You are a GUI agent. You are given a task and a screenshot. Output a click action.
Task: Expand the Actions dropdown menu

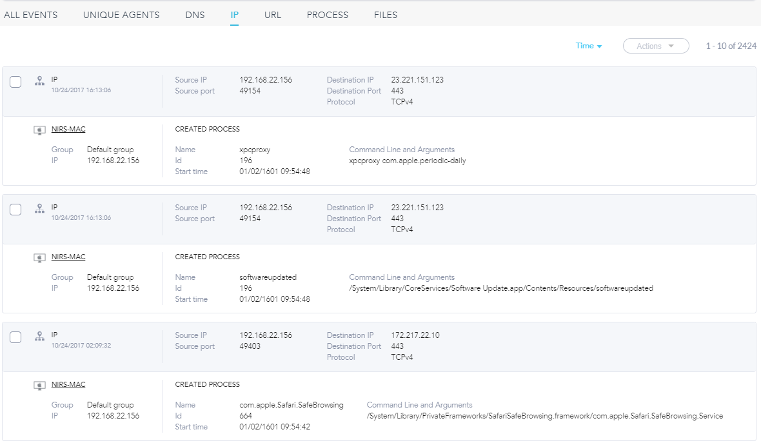655,46
